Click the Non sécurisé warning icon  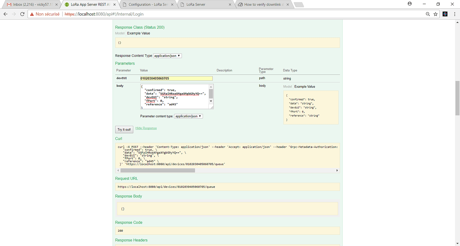tap(31, 14)
